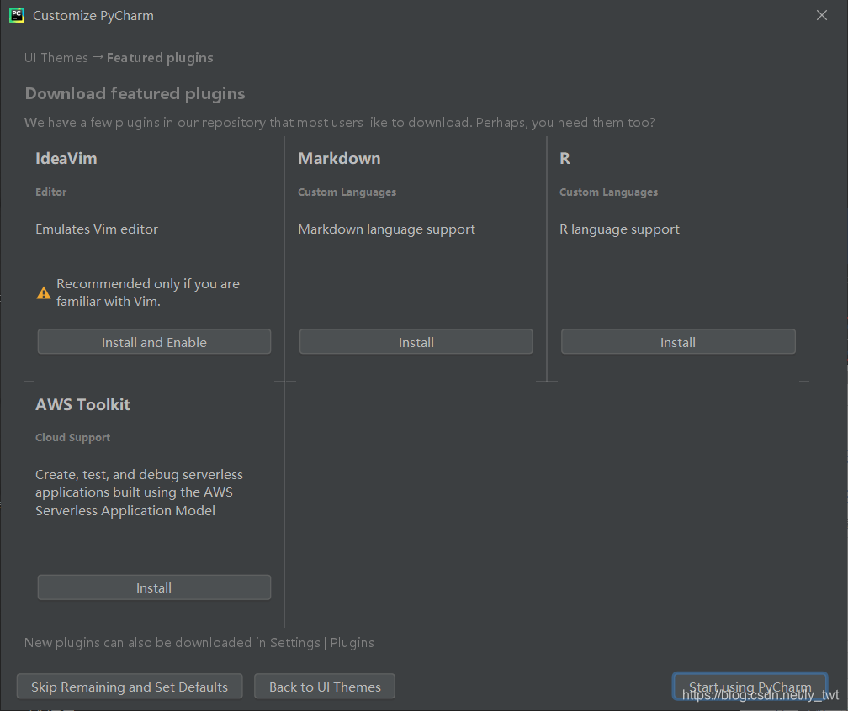Click the PyCharm logo icon in title bar

pyautogui.click(x=17, y=15)
